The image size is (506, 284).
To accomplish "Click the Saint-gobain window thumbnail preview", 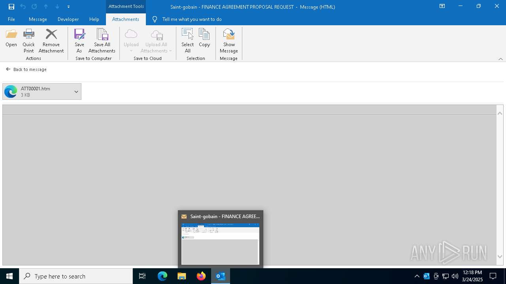I will [220, 244].
